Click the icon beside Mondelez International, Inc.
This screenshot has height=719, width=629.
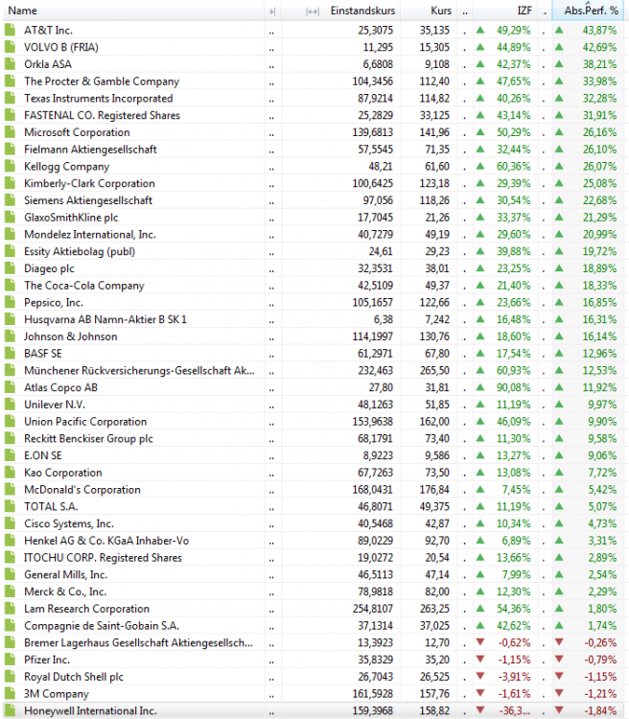click(10, 234)
